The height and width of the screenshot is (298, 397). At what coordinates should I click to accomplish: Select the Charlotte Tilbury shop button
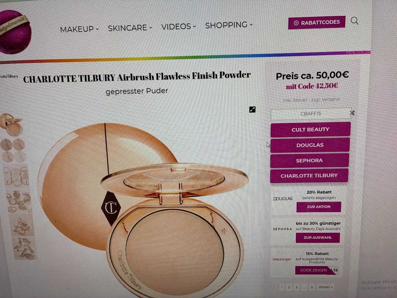309,175
